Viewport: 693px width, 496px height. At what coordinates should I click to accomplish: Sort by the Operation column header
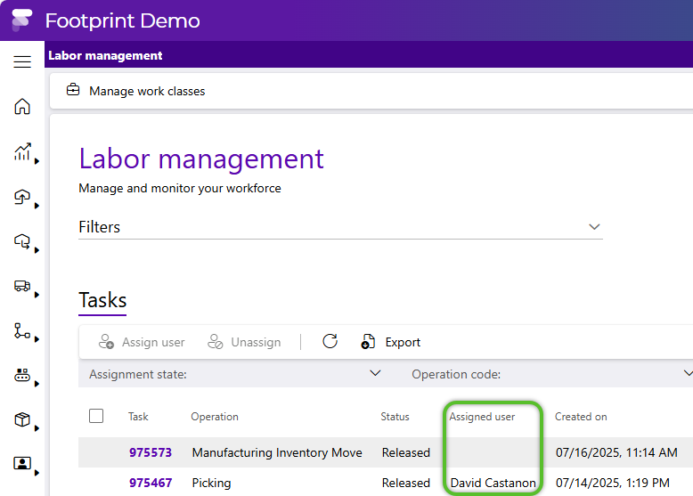click(215, 417)
